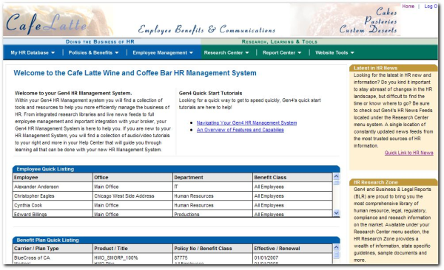Click Doing the Business of HR banner
444x270 pixels.
(100, 42)
